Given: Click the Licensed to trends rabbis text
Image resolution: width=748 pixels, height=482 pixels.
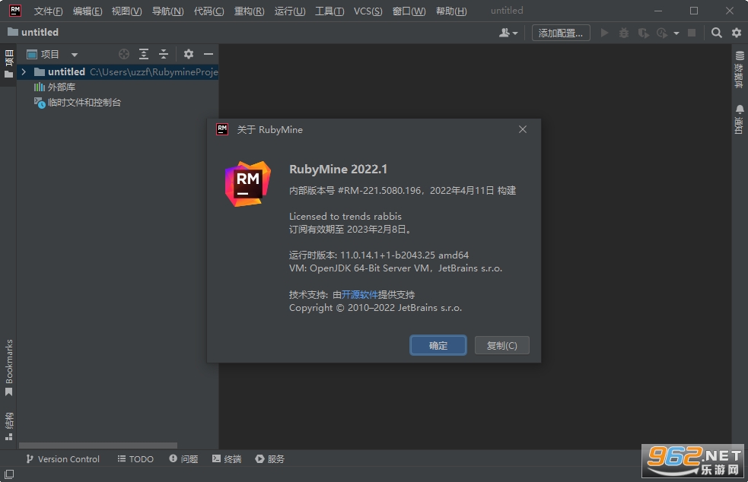Looking at the screenshot, I should (x=345, y=217).
